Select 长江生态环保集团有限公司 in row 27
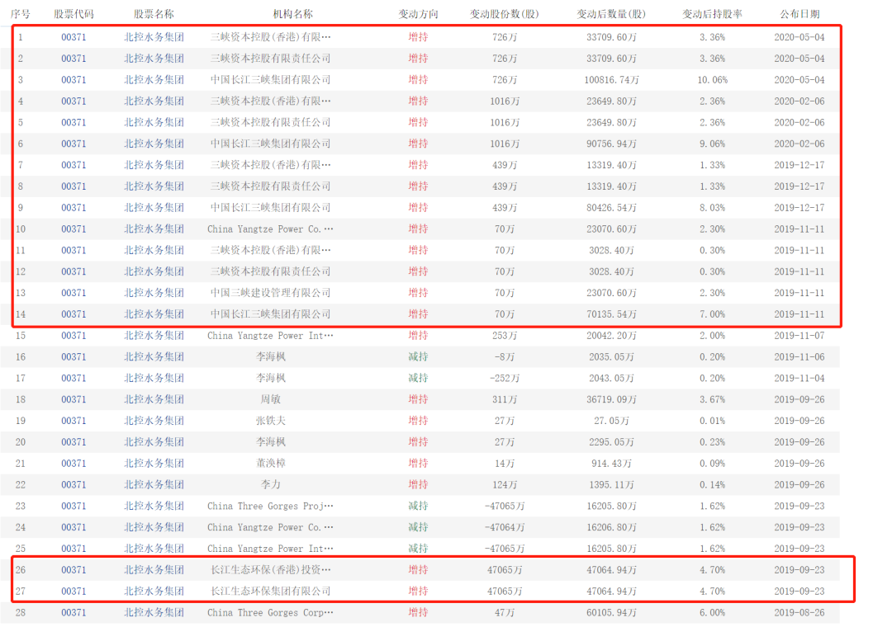892x627 pixels. [x=271, y=592]
